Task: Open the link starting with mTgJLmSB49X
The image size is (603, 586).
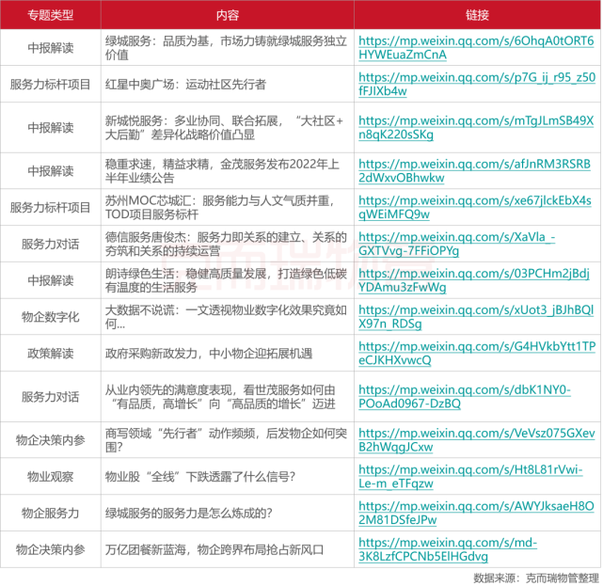Action: point(476,128)
